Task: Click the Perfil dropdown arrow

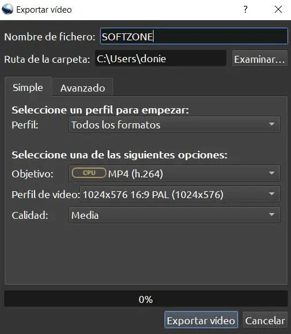Action: coord(271,124)
